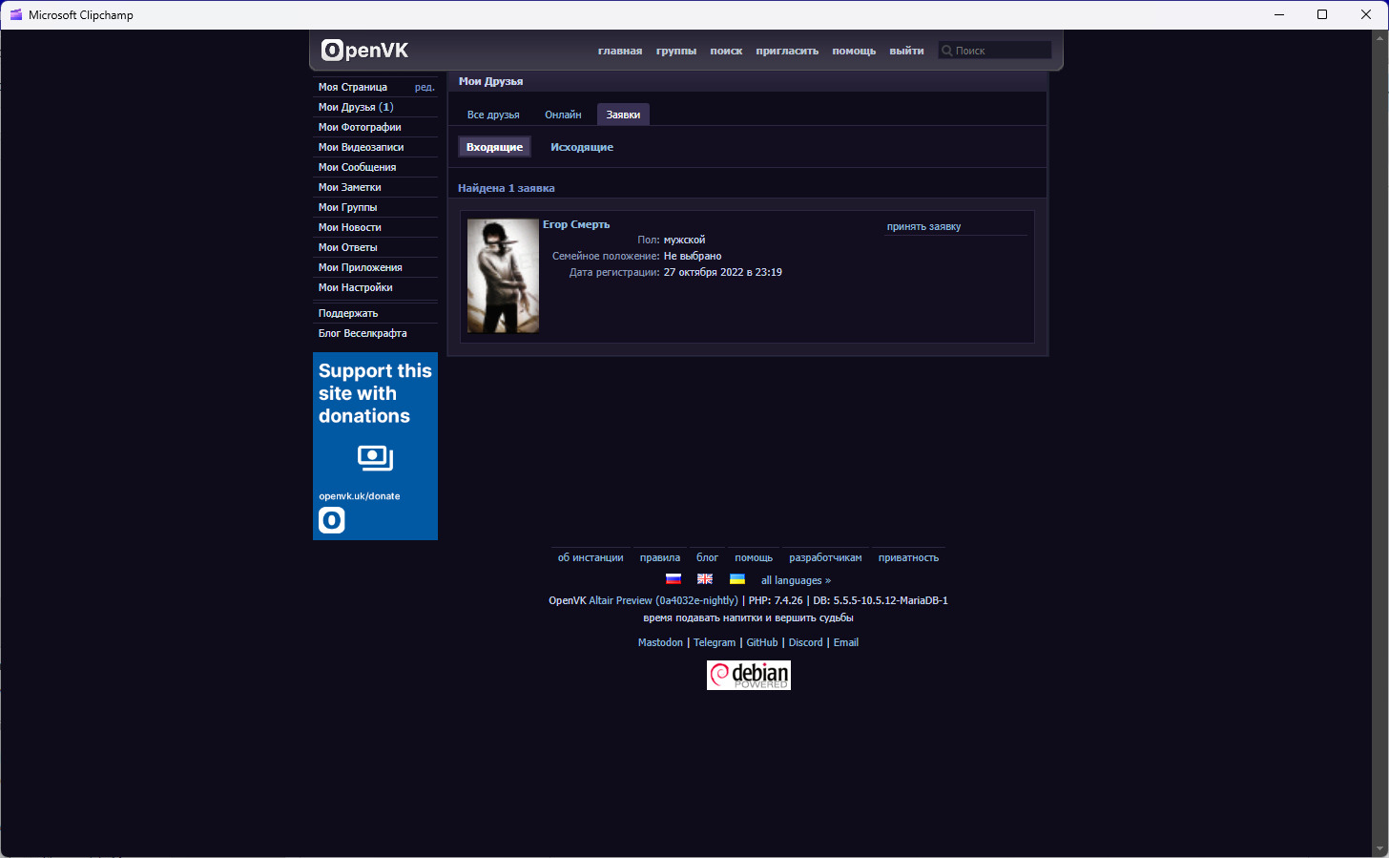Open the правила footer link
1389x858 pixels.
tap(660, 557)
